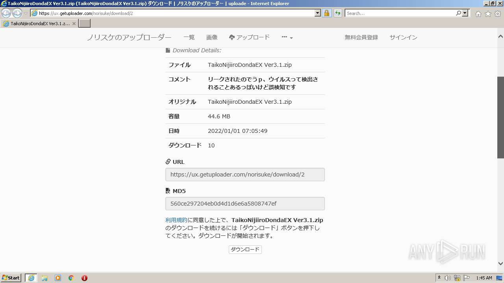Open the 利用規約 terms link

176,220
